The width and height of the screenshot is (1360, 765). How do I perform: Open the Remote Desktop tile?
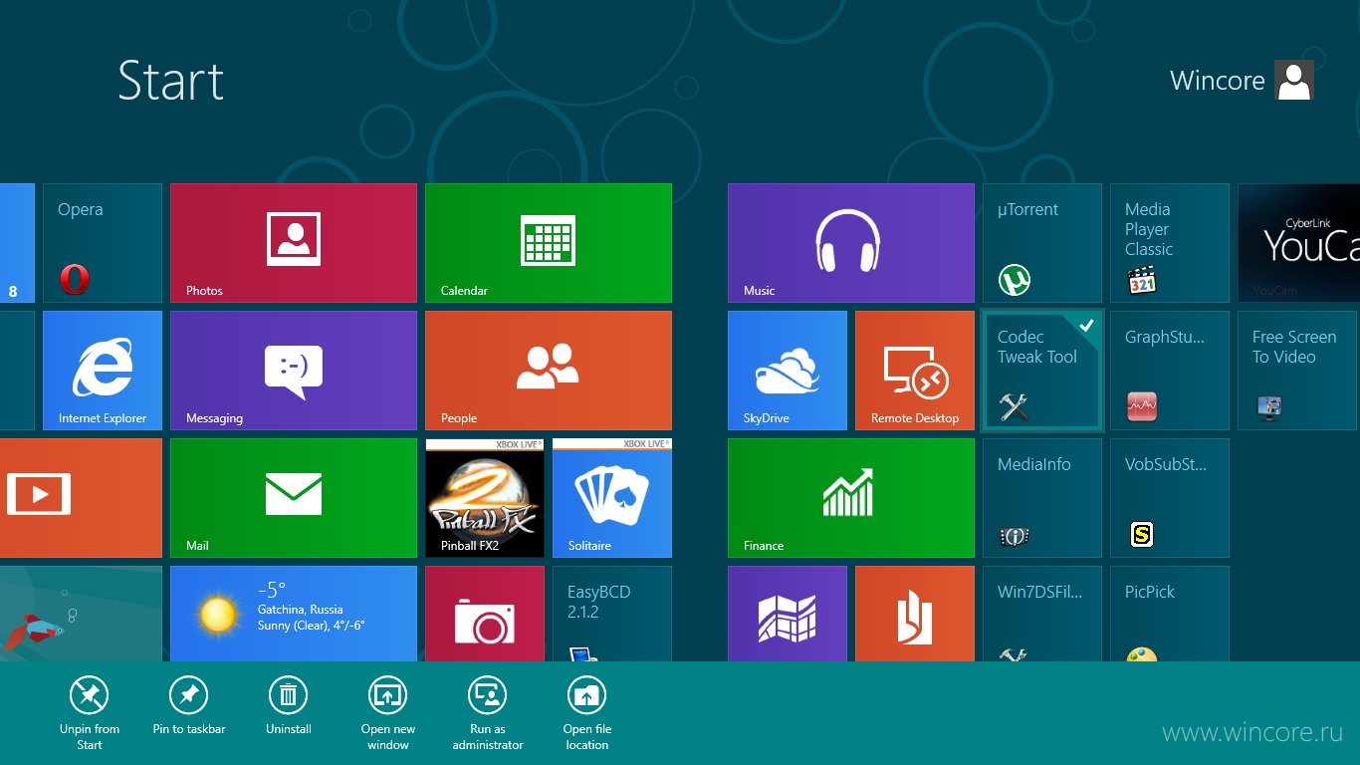pyautogui.click(x=915, y=371)
